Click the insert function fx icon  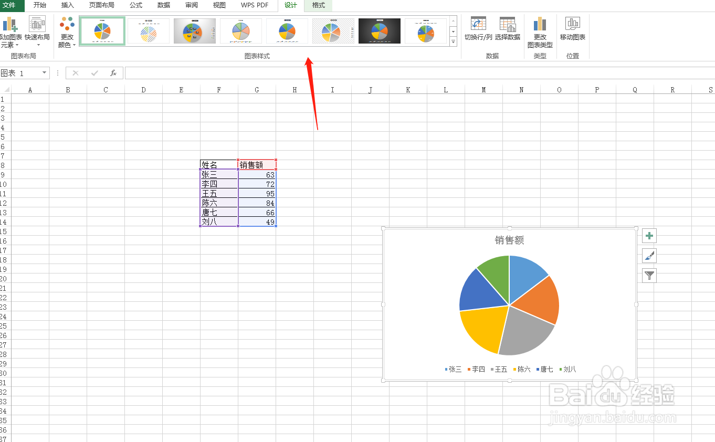click(x=113, y=73)
